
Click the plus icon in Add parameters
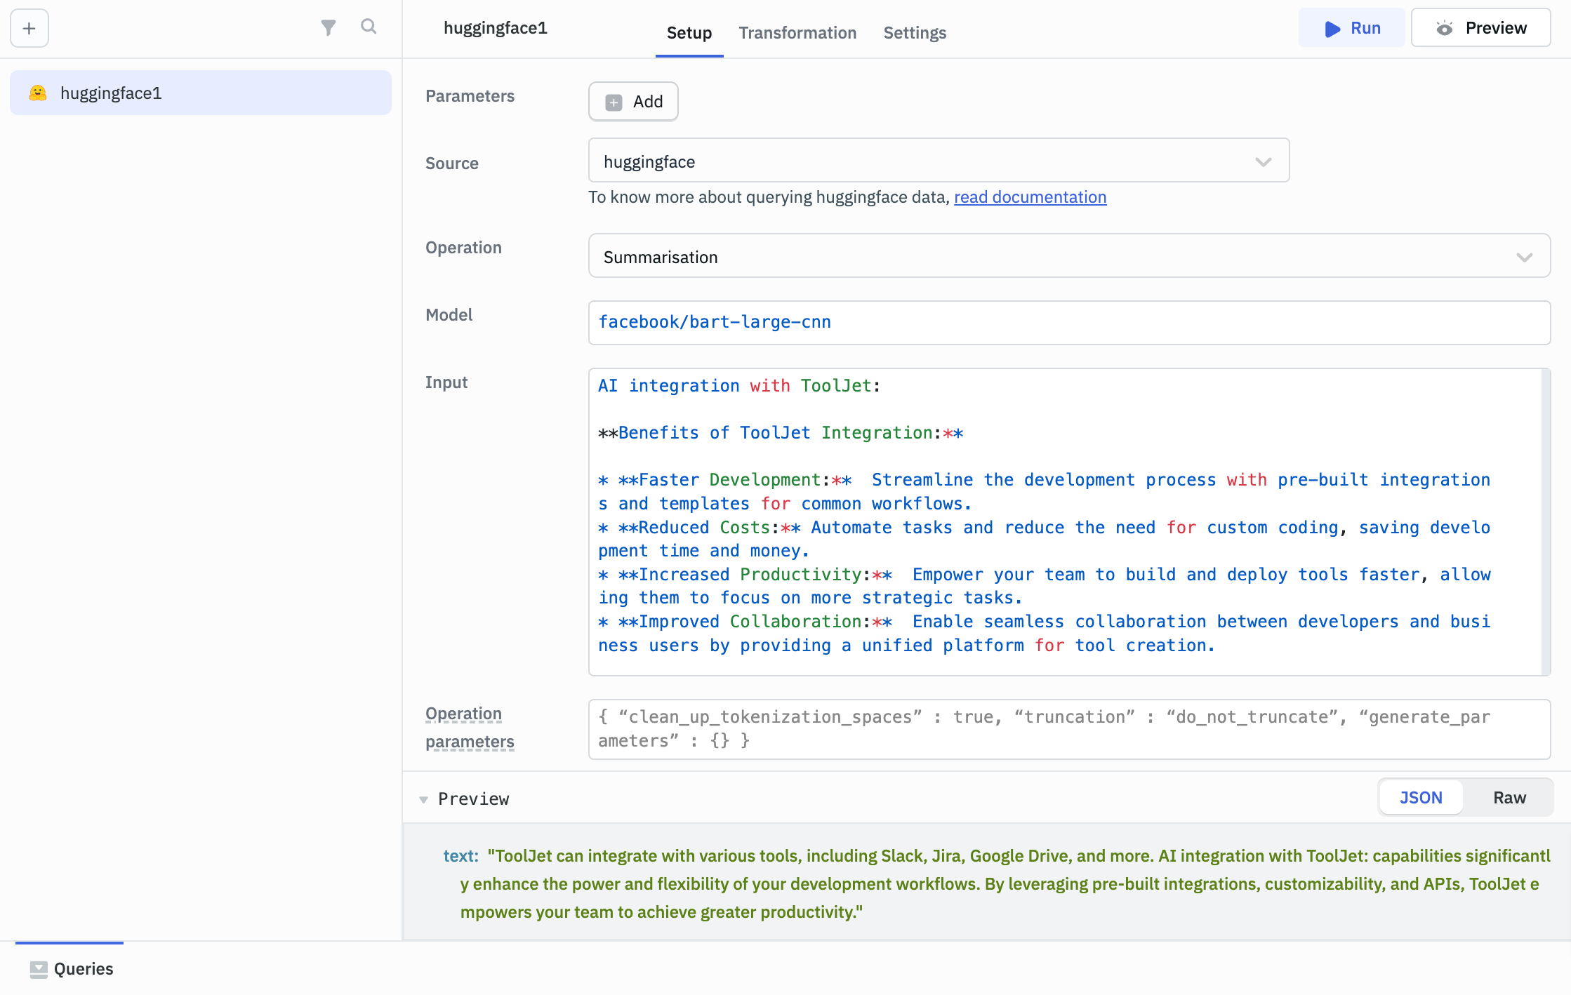click(614, 102)
